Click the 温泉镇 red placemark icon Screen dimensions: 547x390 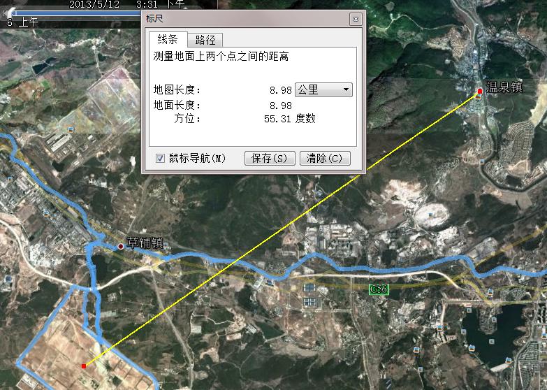click(x=480, y=92)
